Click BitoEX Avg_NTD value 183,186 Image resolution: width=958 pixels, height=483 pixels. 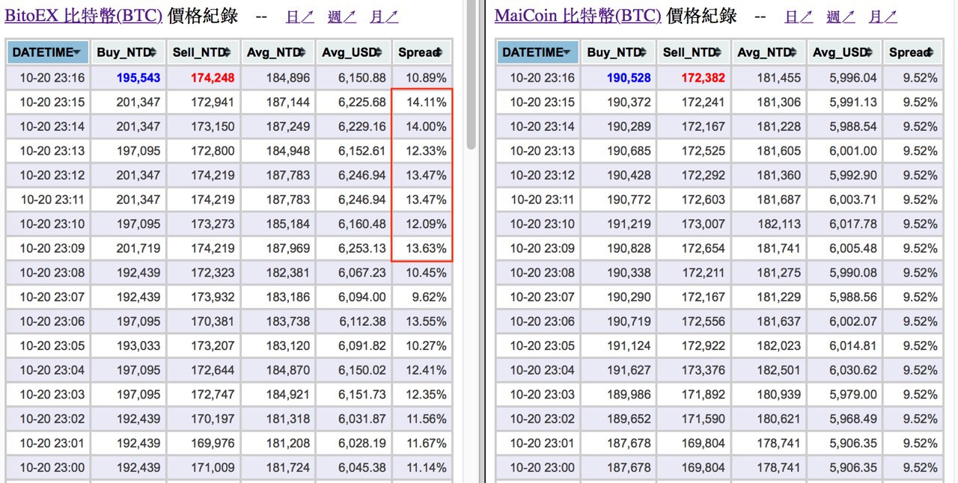(288, 297)
